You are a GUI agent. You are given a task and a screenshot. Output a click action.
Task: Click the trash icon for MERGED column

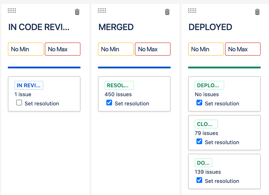(167, 12)
